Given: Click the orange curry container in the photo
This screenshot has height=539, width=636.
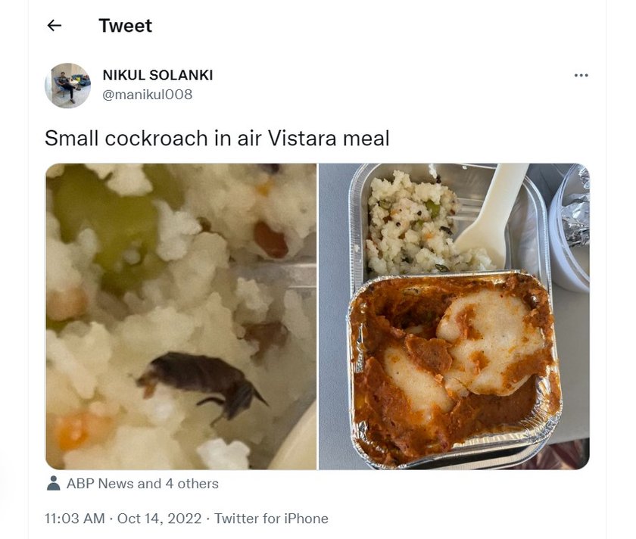Looking at the screenshot, I should (454, 367).
